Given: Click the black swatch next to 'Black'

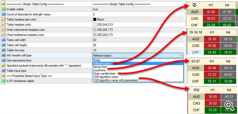Looking at the screenshot, I should (95, 20).
